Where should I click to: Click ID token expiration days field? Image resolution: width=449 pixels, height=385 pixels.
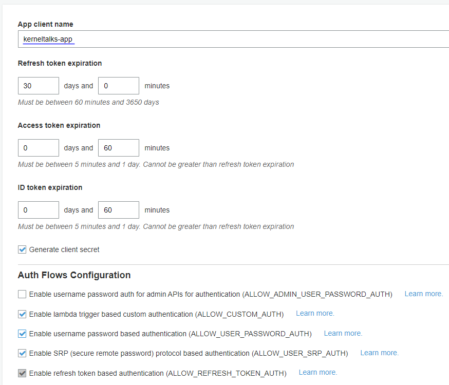click(x=39, y=210)
